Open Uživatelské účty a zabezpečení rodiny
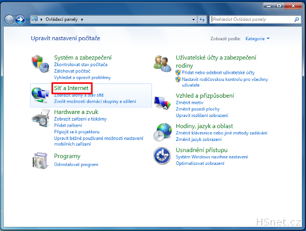This screenshot has height=231, width=306. (x=216, y=62)
